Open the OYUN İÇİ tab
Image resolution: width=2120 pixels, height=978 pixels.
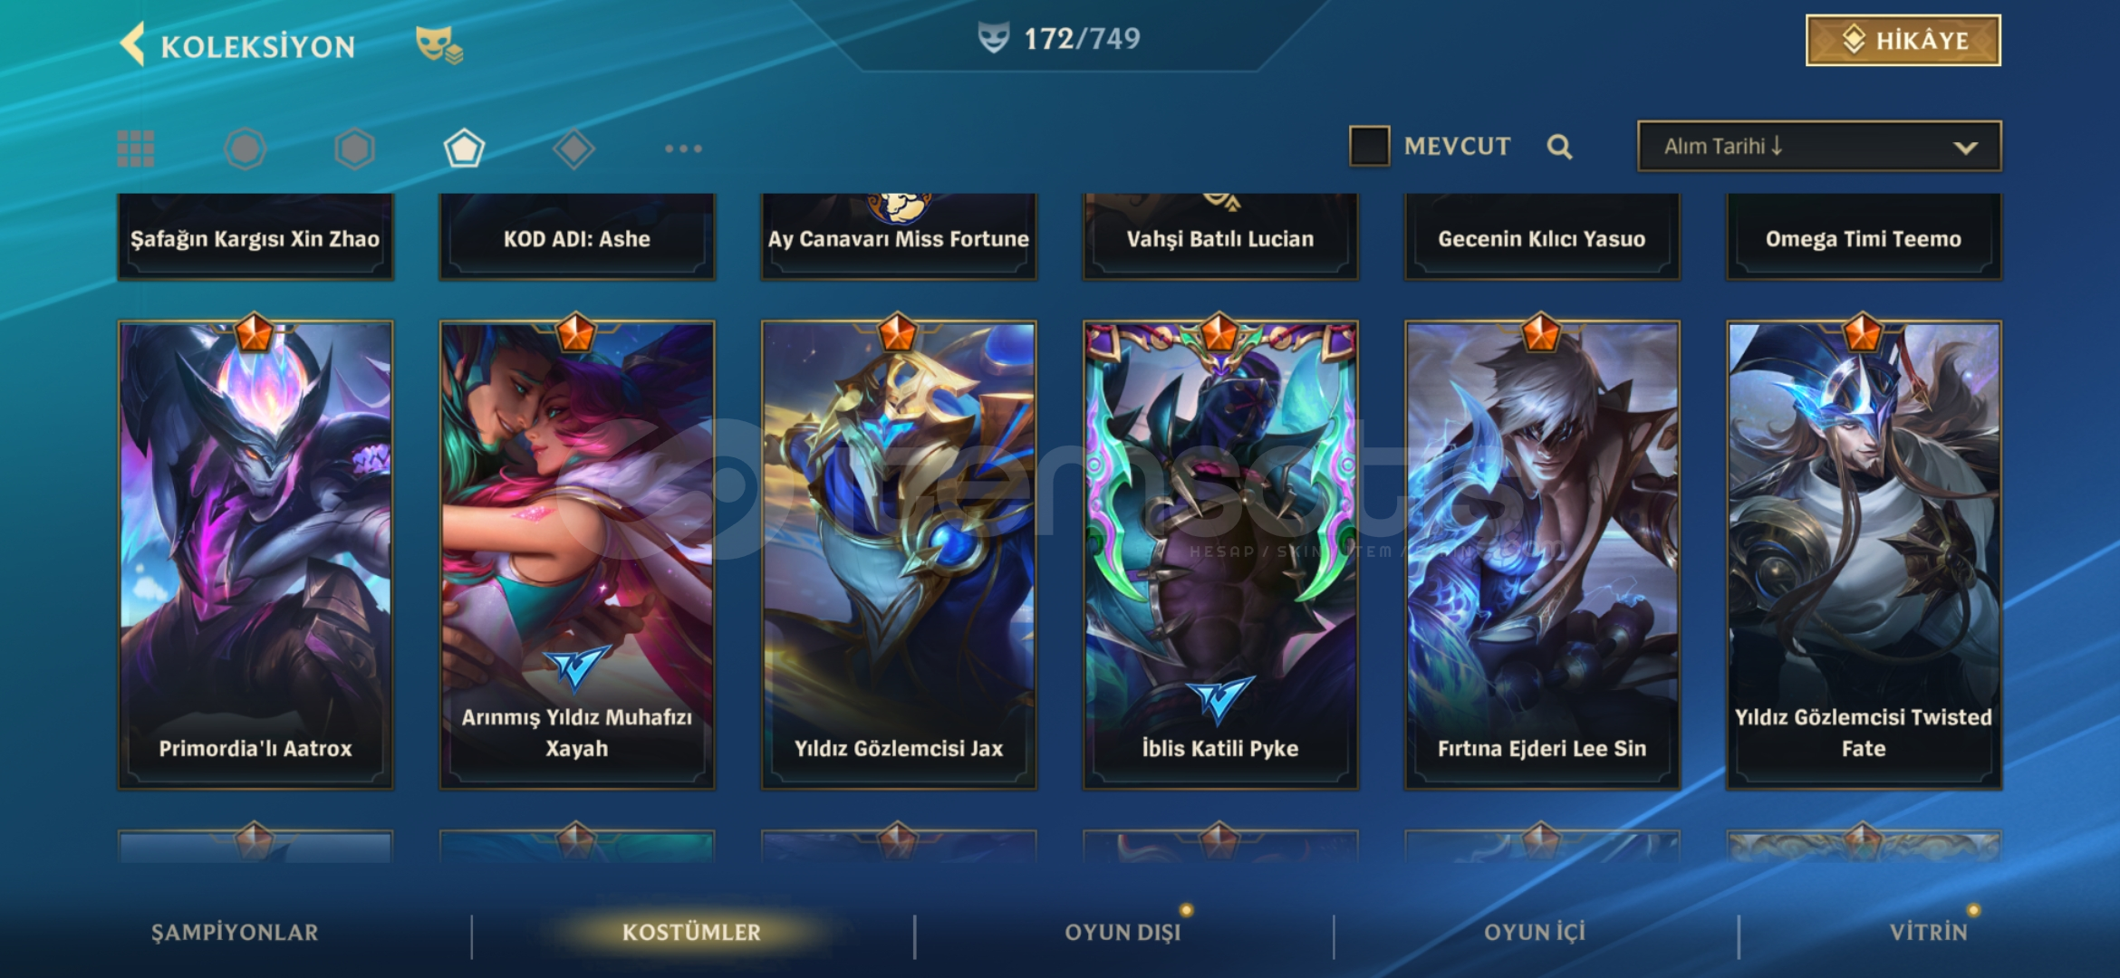(x=1535, y=933)
